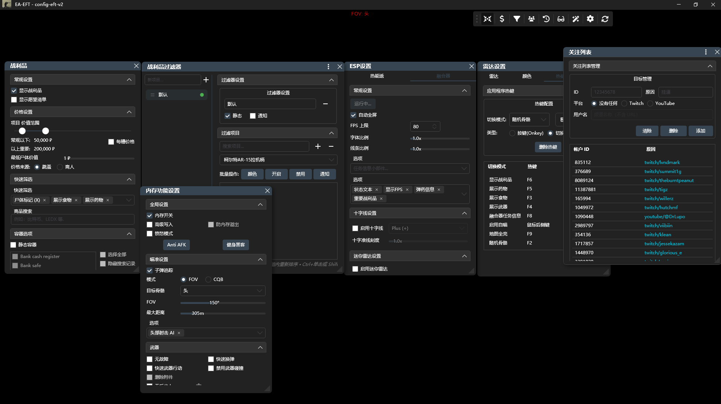Click the dollar sign loot icon in toolbar
Screen dimensions: 721x404
[502, 19]
